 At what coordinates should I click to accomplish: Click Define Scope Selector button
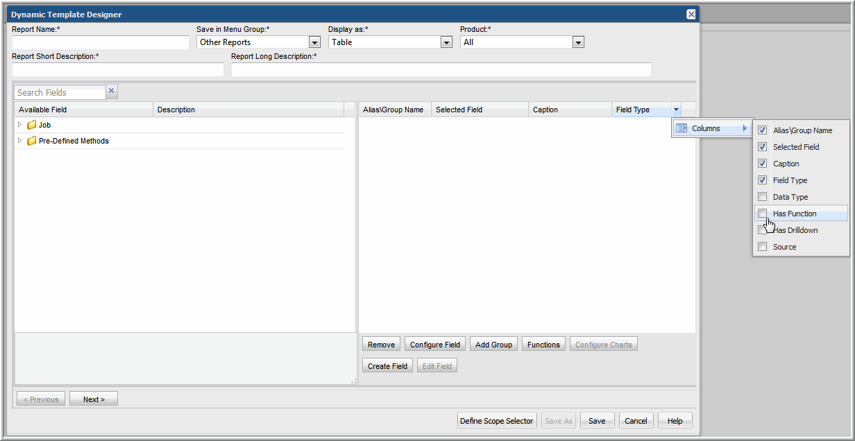click(497, 420)
